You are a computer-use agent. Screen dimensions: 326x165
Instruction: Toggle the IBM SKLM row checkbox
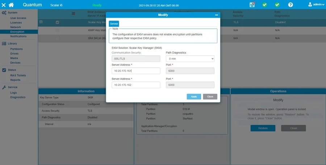(x=57, y=38)
